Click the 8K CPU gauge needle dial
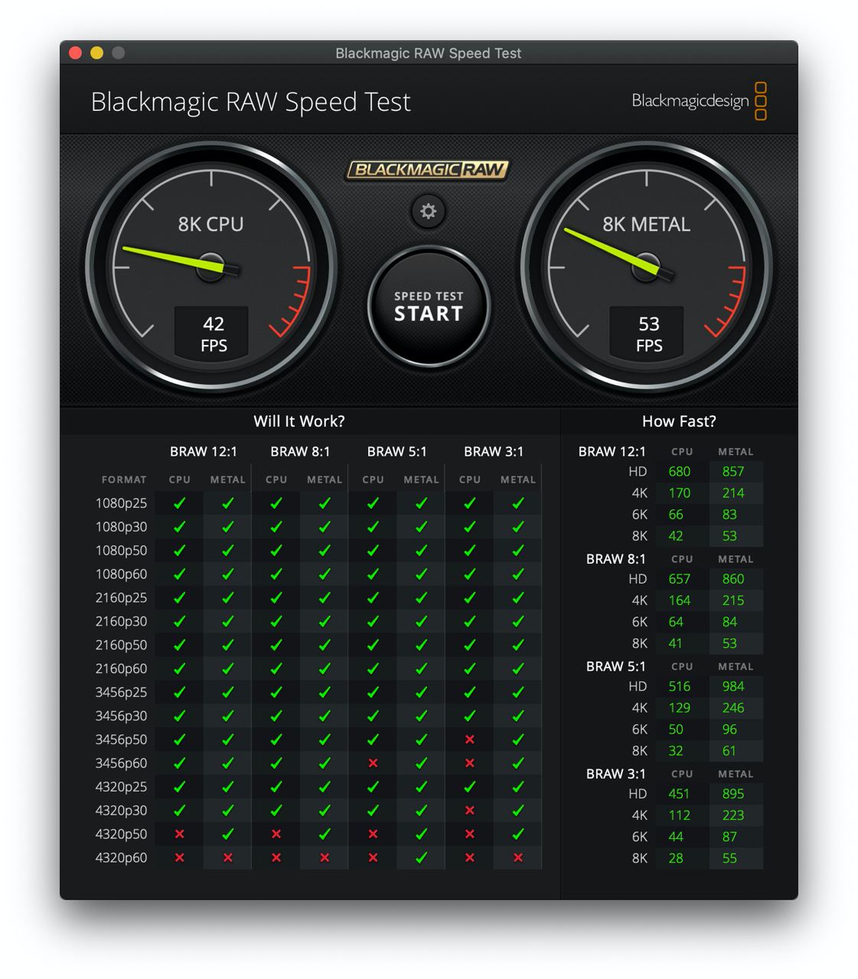This screenshot has height=979, width=858. point(211,267)
